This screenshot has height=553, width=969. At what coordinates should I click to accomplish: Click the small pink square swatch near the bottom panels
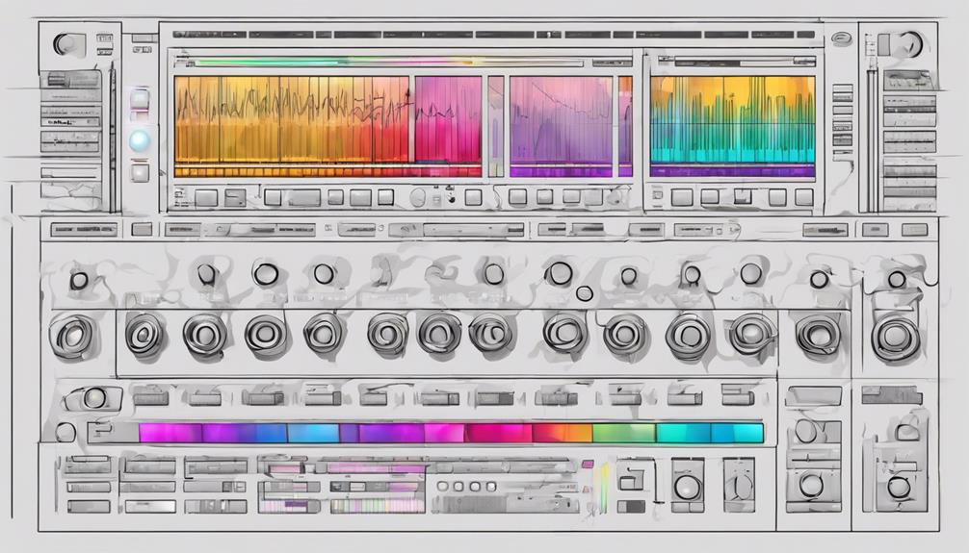coord(588,464)
